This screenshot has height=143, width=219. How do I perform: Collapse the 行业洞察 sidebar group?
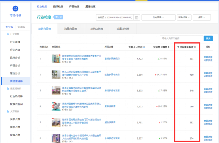tap(15, 34)
